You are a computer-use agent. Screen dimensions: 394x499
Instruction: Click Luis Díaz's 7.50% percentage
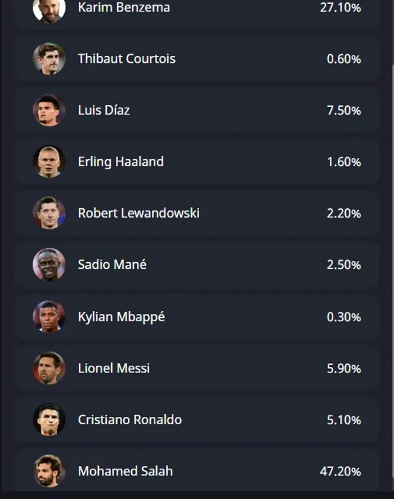[344, 110]
